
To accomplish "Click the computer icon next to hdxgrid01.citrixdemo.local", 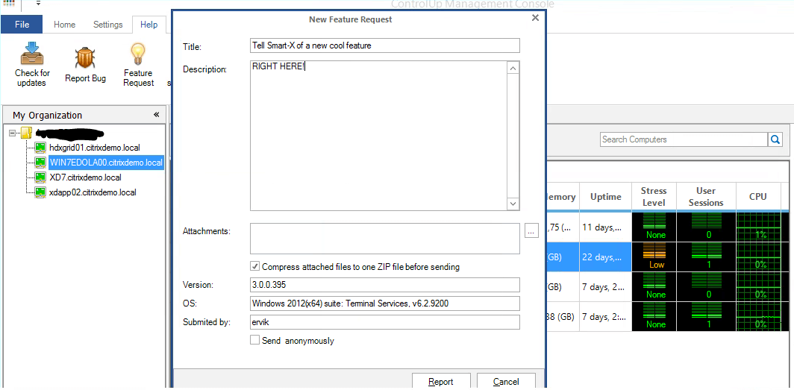I will point(40,148).
